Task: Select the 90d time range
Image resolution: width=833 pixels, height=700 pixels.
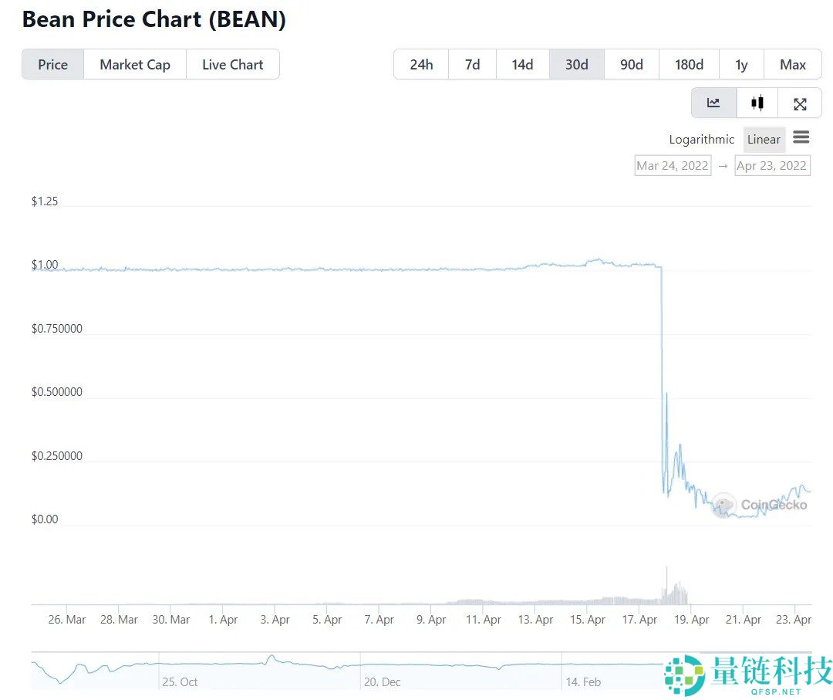Action: coord(632,65)
